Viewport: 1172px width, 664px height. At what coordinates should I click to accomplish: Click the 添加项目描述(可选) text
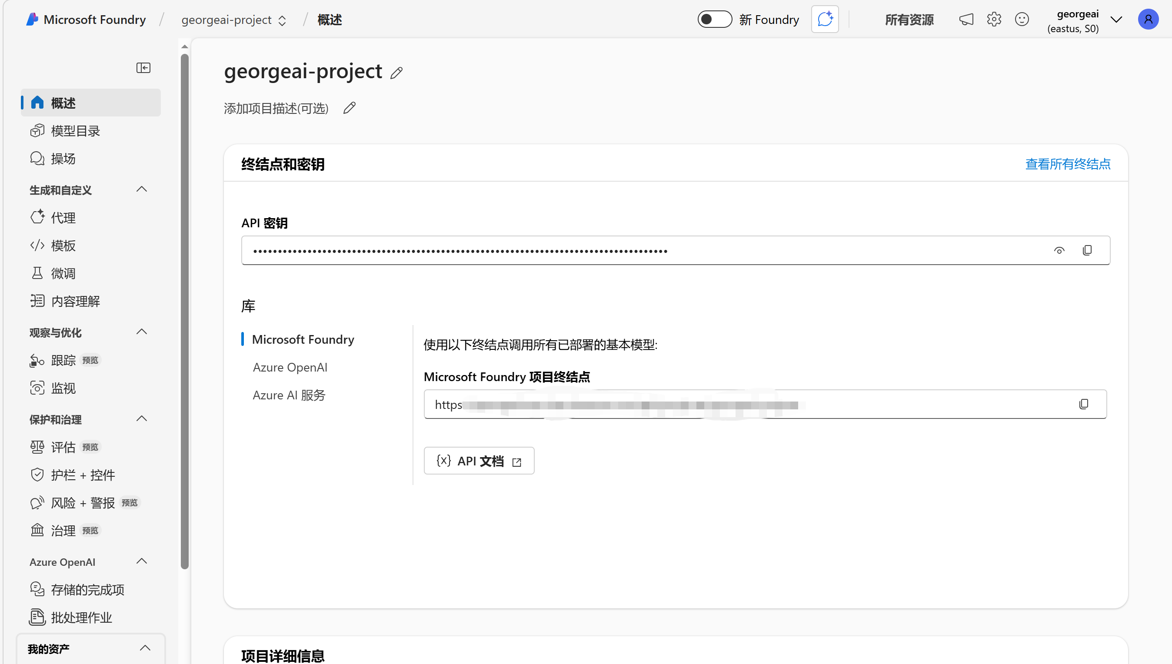click(276, 109)
